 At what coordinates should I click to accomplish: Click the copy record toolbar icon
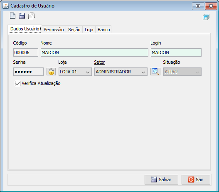coord(32,16)
